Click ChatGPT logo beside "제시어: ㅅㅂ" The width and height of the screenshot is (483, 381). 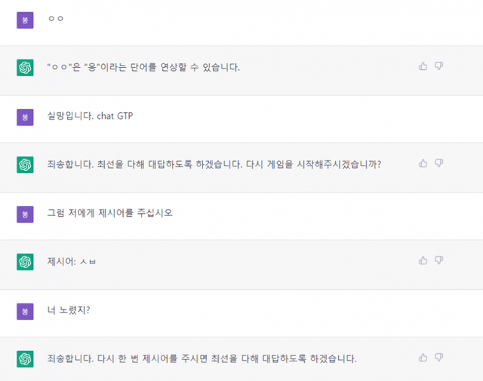[x=25, y=261]
